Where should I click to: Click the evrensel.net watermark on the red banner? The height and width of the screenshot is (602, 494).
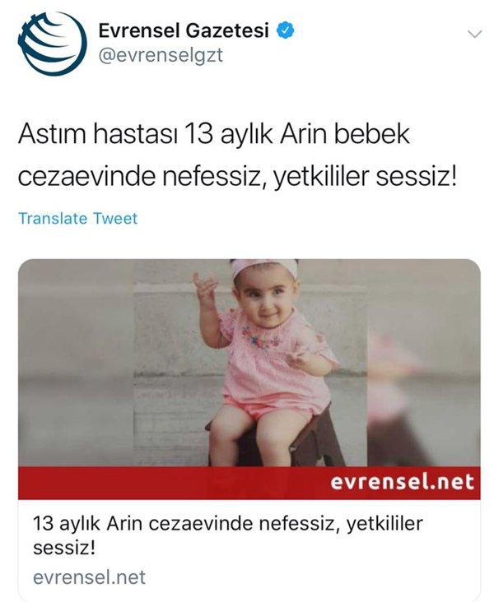(x=402, y=482)
